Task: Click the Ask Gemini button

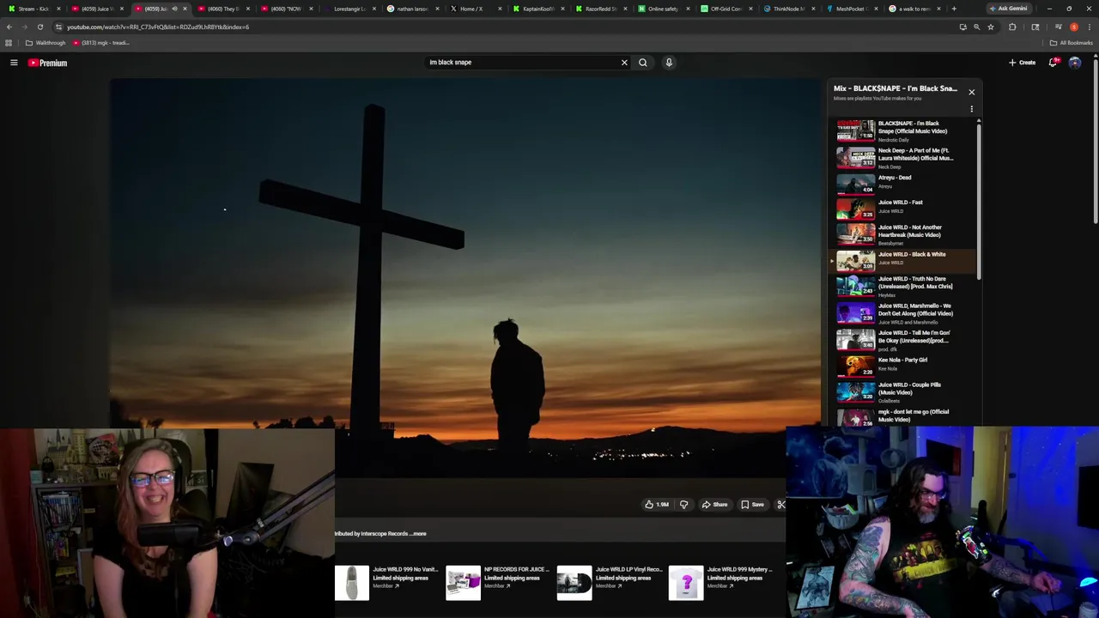Action: [x=1008, y=9]
